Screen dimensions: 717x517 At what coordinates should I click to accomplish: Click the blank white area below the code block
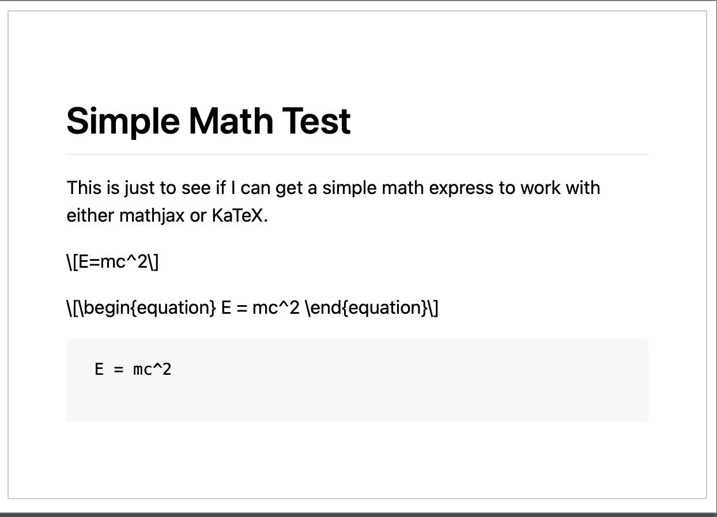(x=357, y=461)
